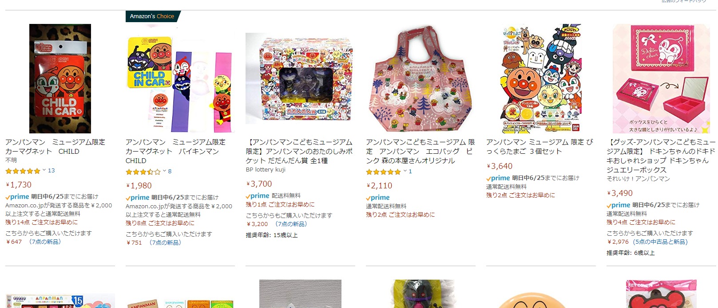Expand rating dropdown beside 8 reviews
The image size is (718, 308).
click(164, 172)
